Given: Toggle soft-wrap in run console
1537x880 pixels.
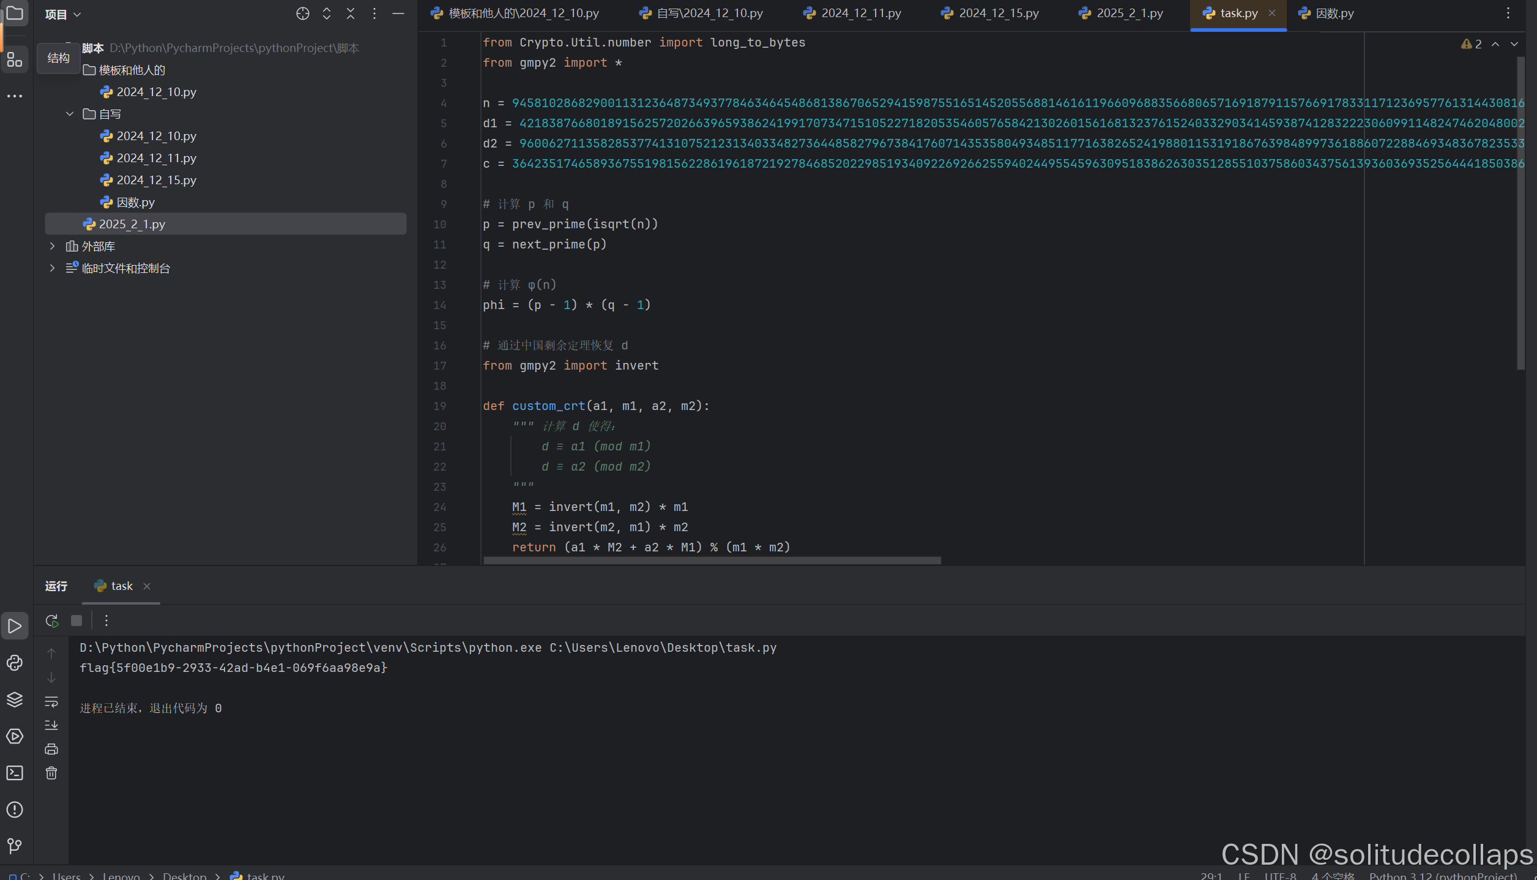Looking at the screenshot, I should click(51, 701).
